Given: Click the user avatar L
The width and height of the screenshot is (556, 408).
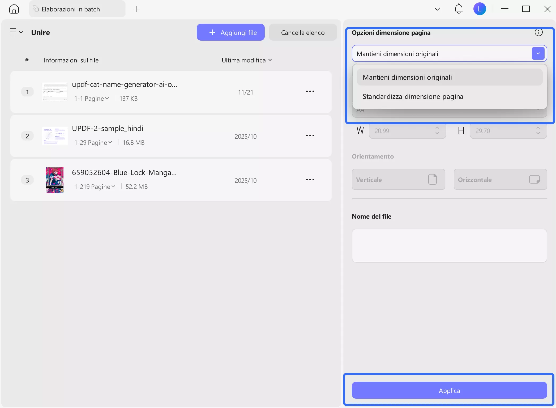Looking at the screenshot, I should click(480, 8).
